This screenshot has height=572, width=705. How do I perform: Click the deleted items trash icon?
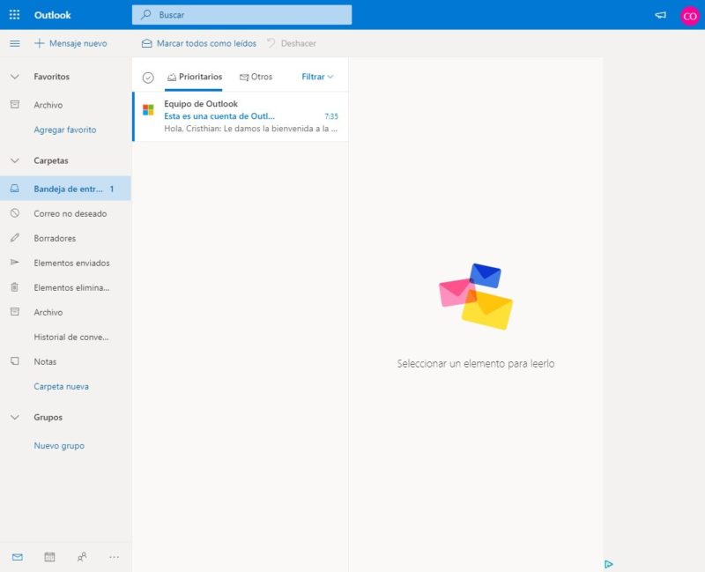pos(15,287)
